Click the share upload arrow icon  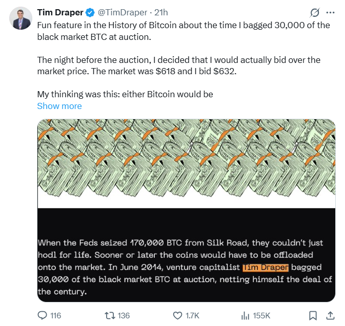(330, 315)
